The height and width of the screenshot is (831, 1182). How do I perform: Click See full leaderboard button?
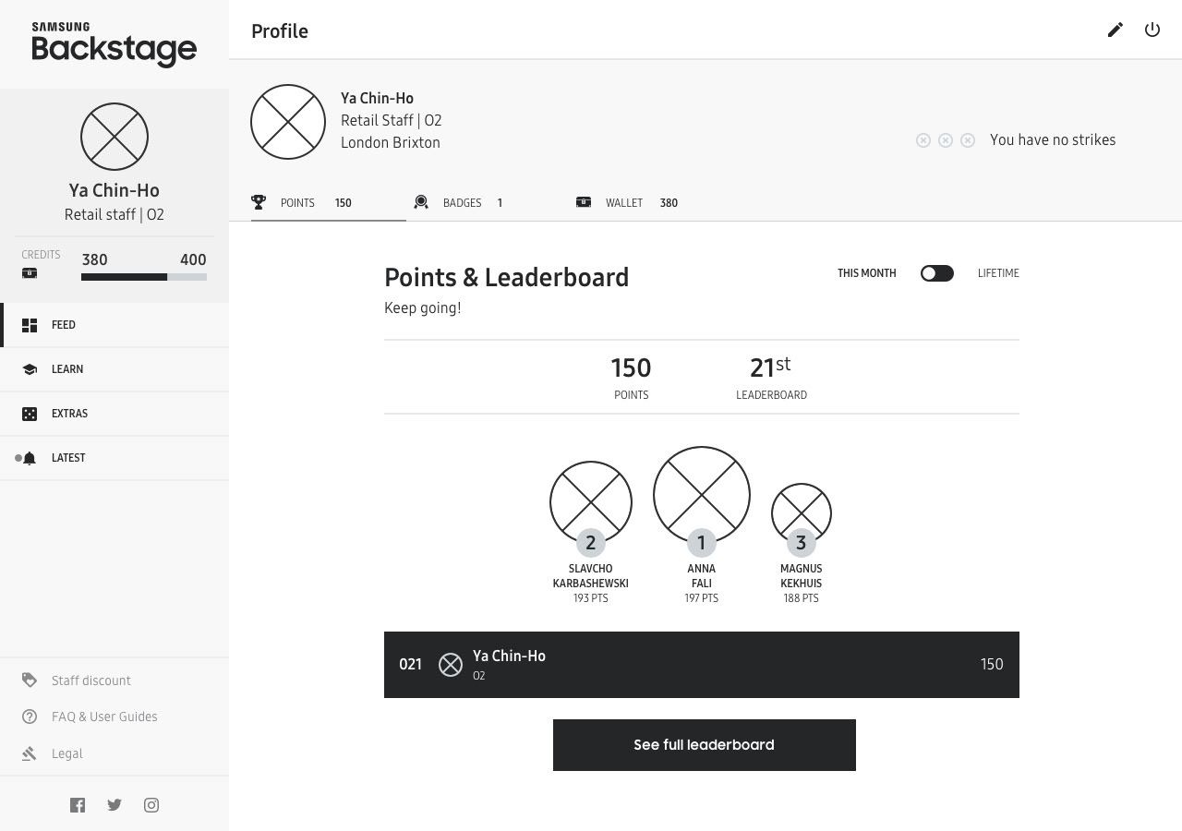pos(705,745)
